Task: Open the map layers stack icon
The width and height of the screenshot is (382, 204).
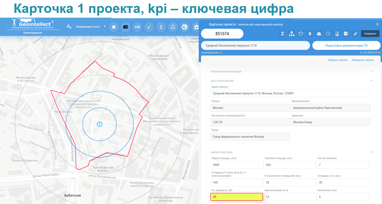Action: (114, 27)
